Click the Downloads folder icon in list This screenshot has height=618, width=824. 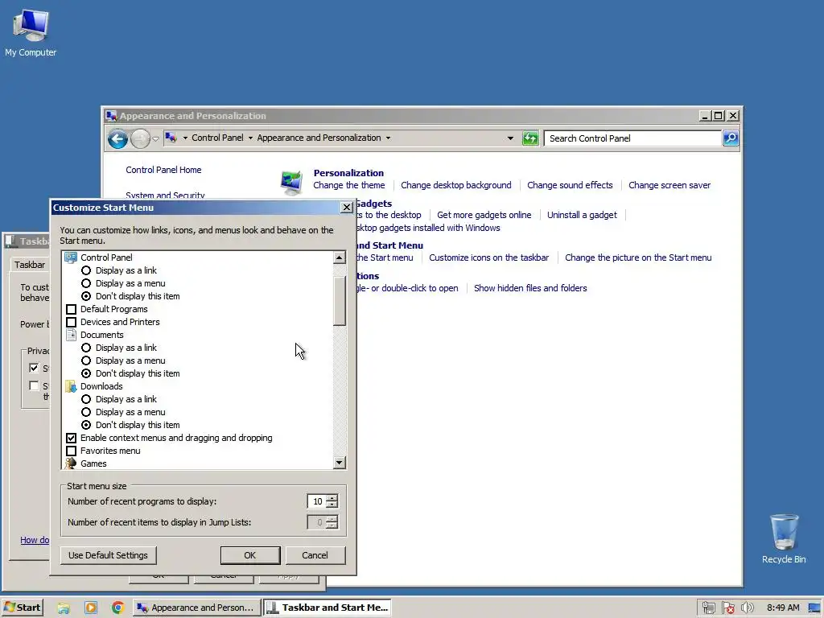71,386
